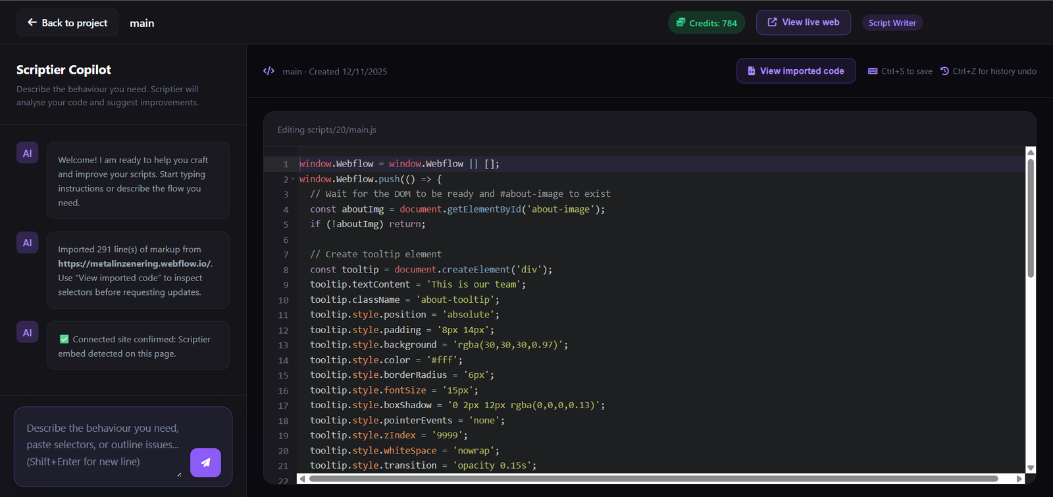Click code line 4 const aboutImg
Viewport: 1053px width, 497px height.
457,209
